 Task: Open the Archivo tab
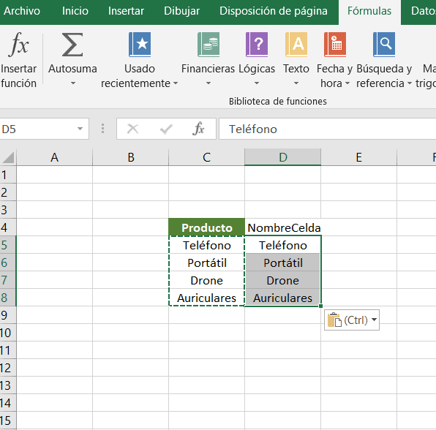[x=22, y=11]
